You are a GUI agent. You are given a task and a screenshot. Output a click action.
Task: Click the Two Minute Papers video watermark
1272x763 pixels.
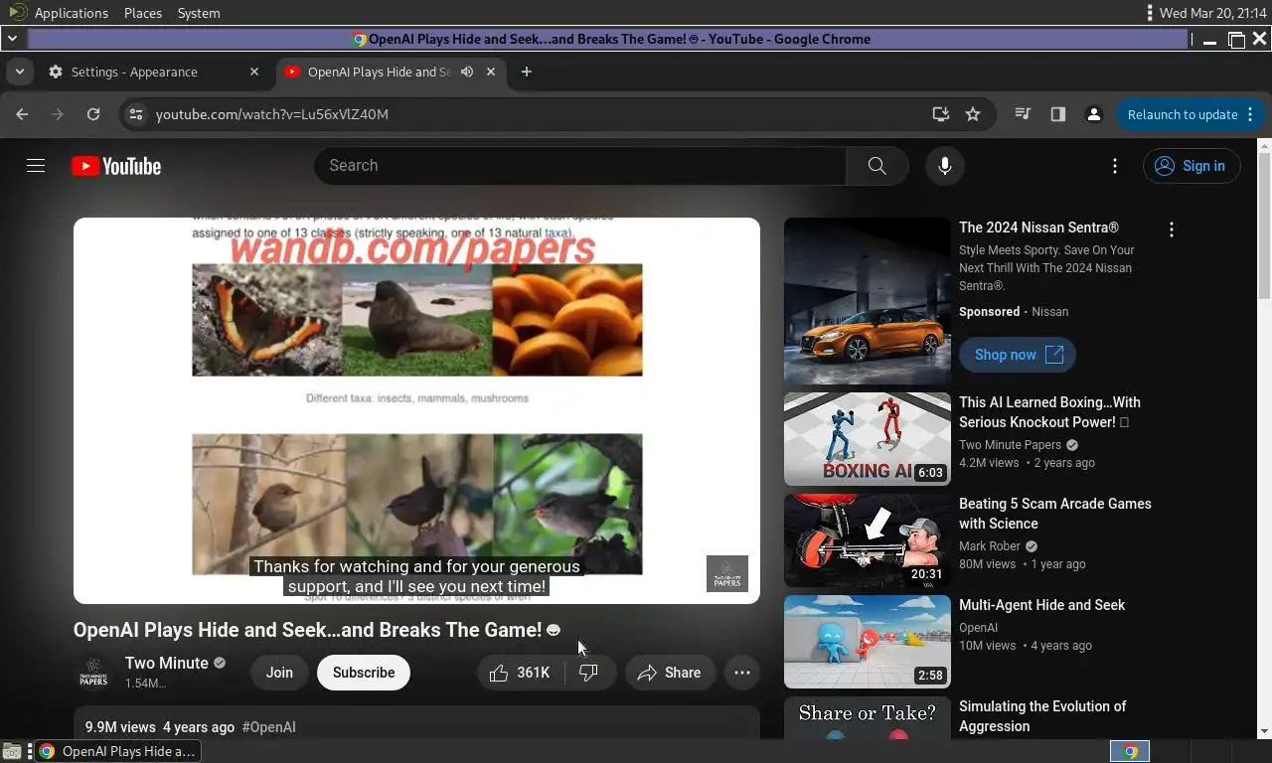click(x=726, y=574)
